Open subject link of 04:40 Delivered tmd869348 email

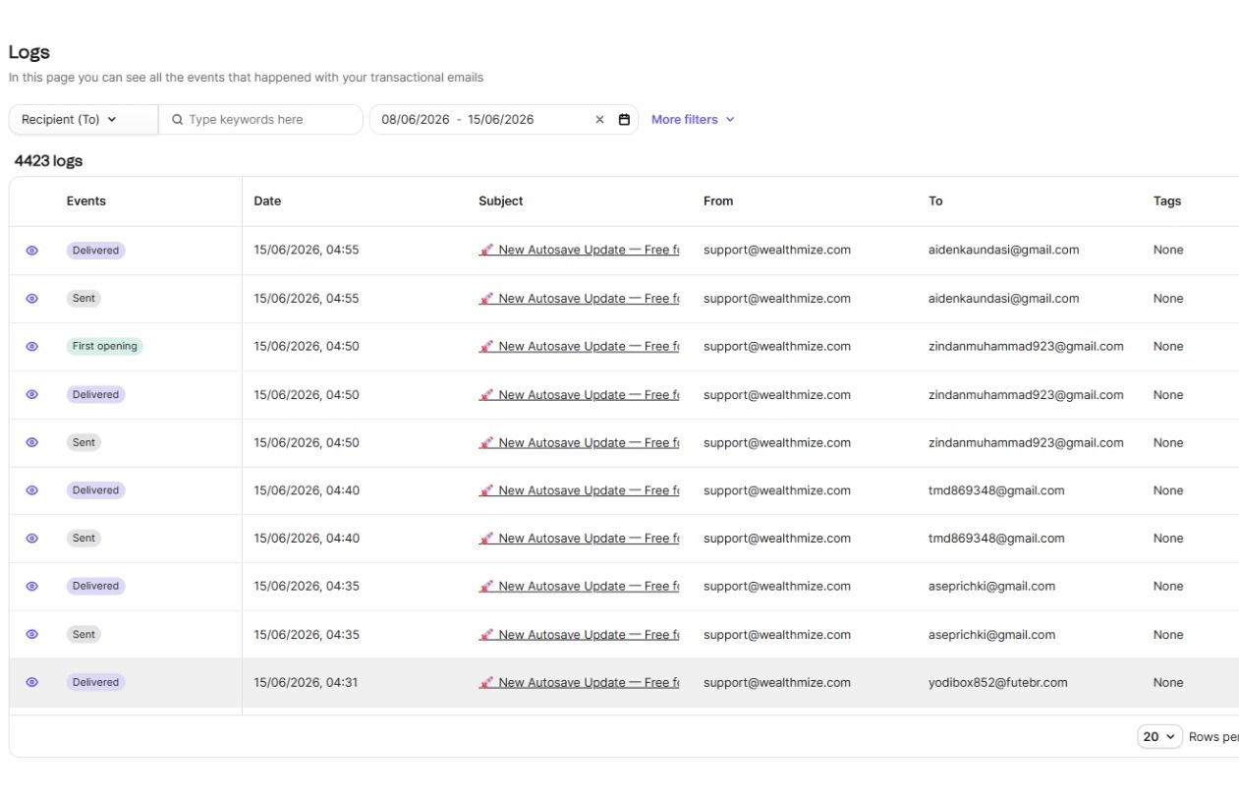[579, 490]
